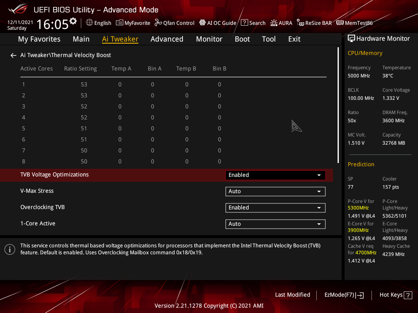The height and width of the screenshot is (313, 418).
Task: Click Bin B column header
Action: pyautogui.click(x=219, y=68)
